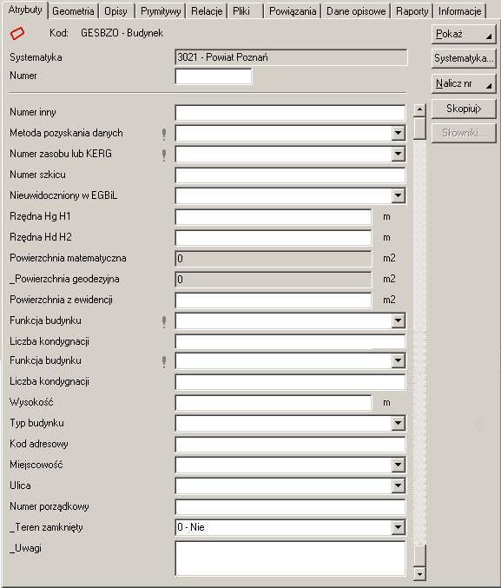This screenshot has height=588, width=501.
Task: Select the Atrybuty tab
Action: 25,10
